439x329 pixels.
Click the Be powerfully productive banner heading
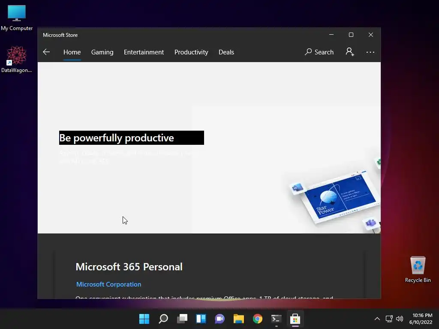(x=131, y=138)
